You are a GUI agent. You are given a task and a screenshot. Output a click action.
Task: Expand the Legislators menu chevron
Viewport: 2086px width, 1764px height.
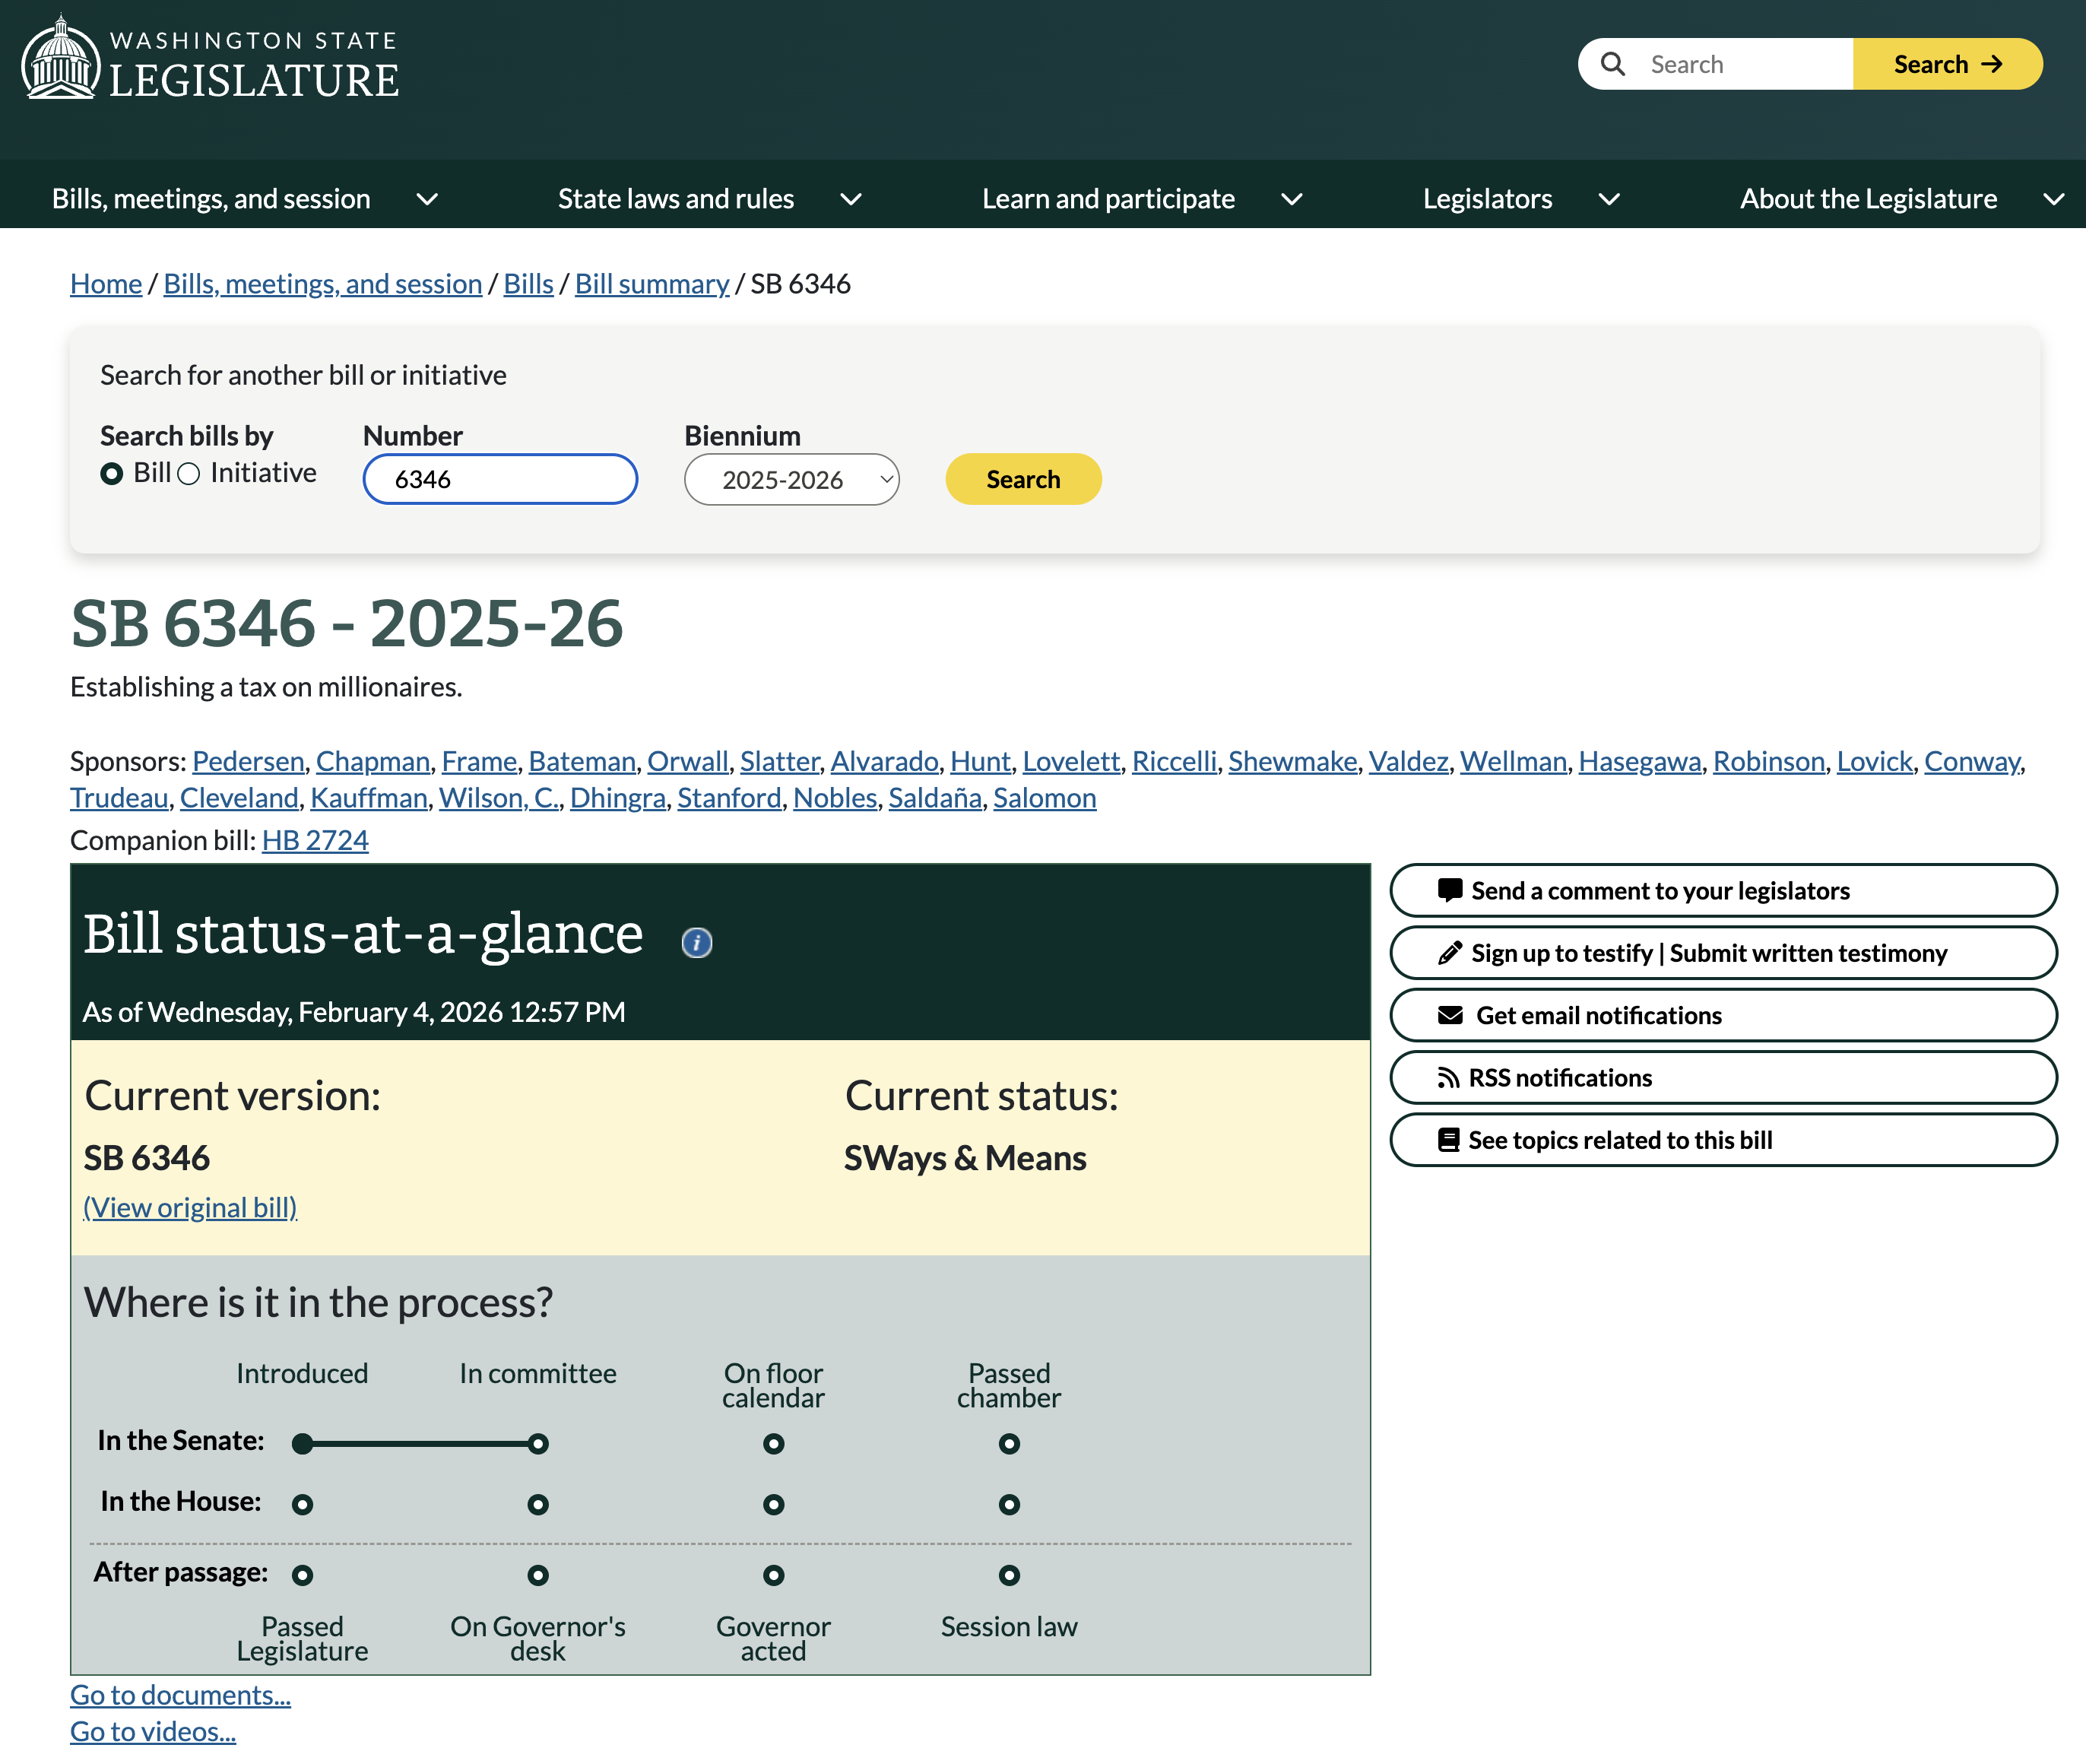point(1609,198)
